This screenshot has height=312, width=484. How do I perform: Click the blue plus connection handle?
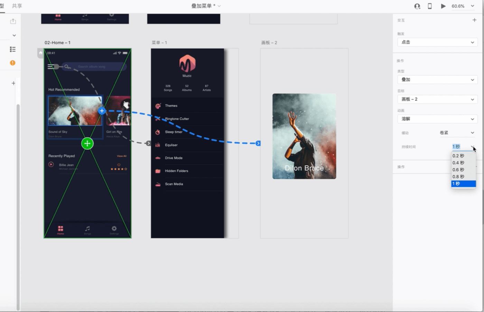(102, 111)
